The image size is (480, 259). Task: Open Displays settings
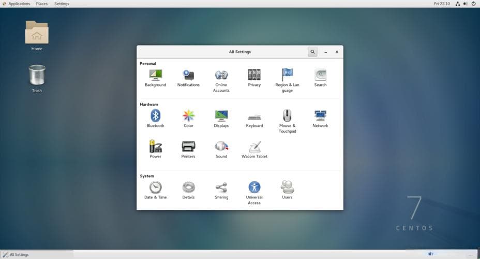pos(221,119)
